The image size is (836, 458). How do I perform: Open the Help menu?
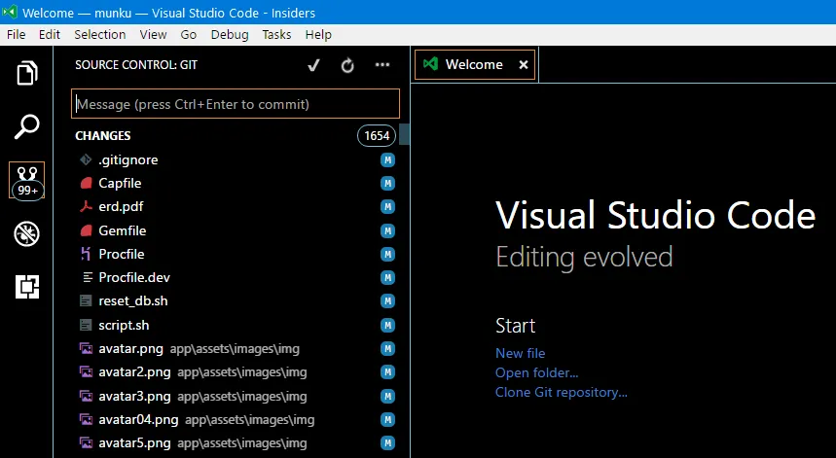point(318,35)
